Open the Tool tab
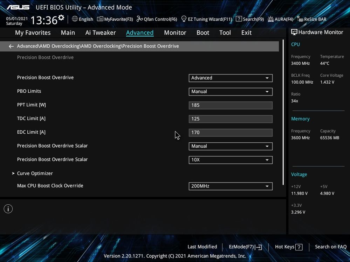350x262 pixels. click(x=225, y=33)
